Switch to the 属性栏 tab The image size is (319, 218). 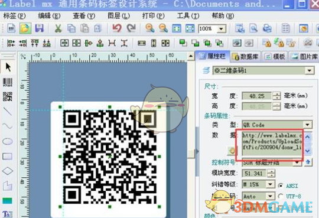point(213,56)
